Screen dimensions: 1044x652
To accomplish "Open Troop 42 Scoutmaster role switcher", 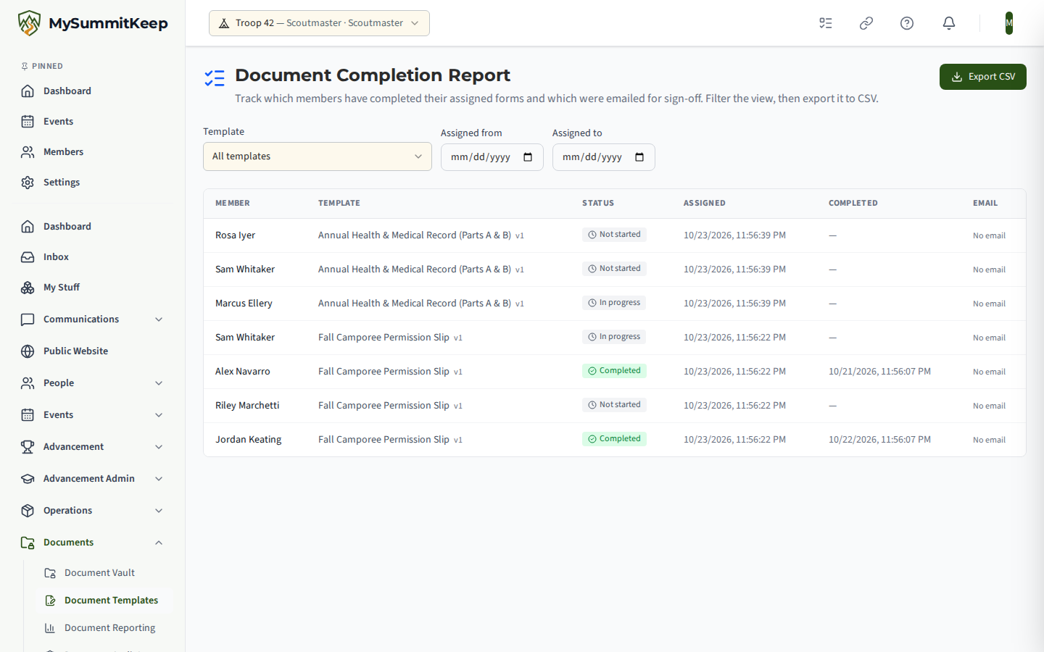I will (319, 23).
